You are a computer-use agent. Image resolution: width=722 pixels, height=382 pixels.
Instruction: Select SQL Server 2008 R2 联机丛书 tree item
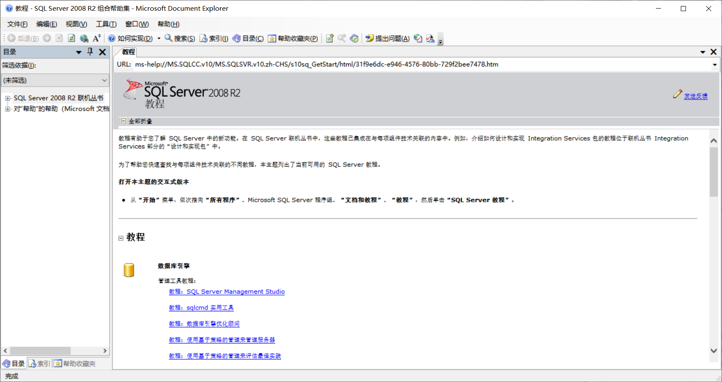point(58,98)
